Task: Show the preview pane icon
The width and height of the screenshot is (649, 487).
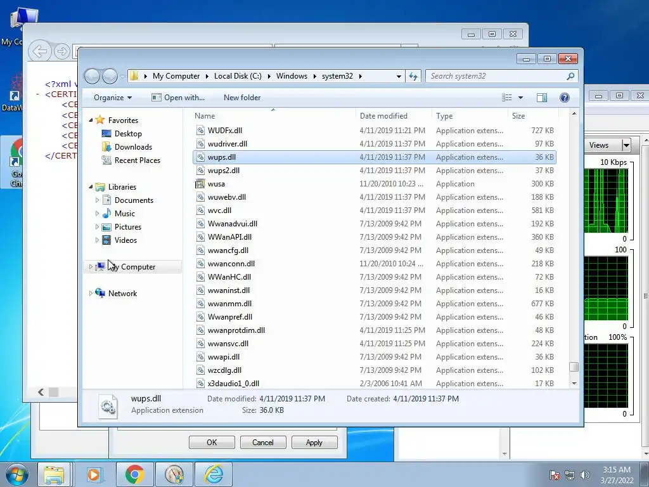Action: click(541, 98)
